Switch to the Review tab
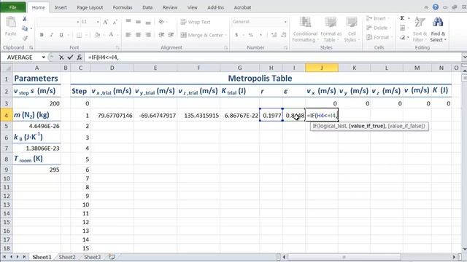 (x=170, y=7)
